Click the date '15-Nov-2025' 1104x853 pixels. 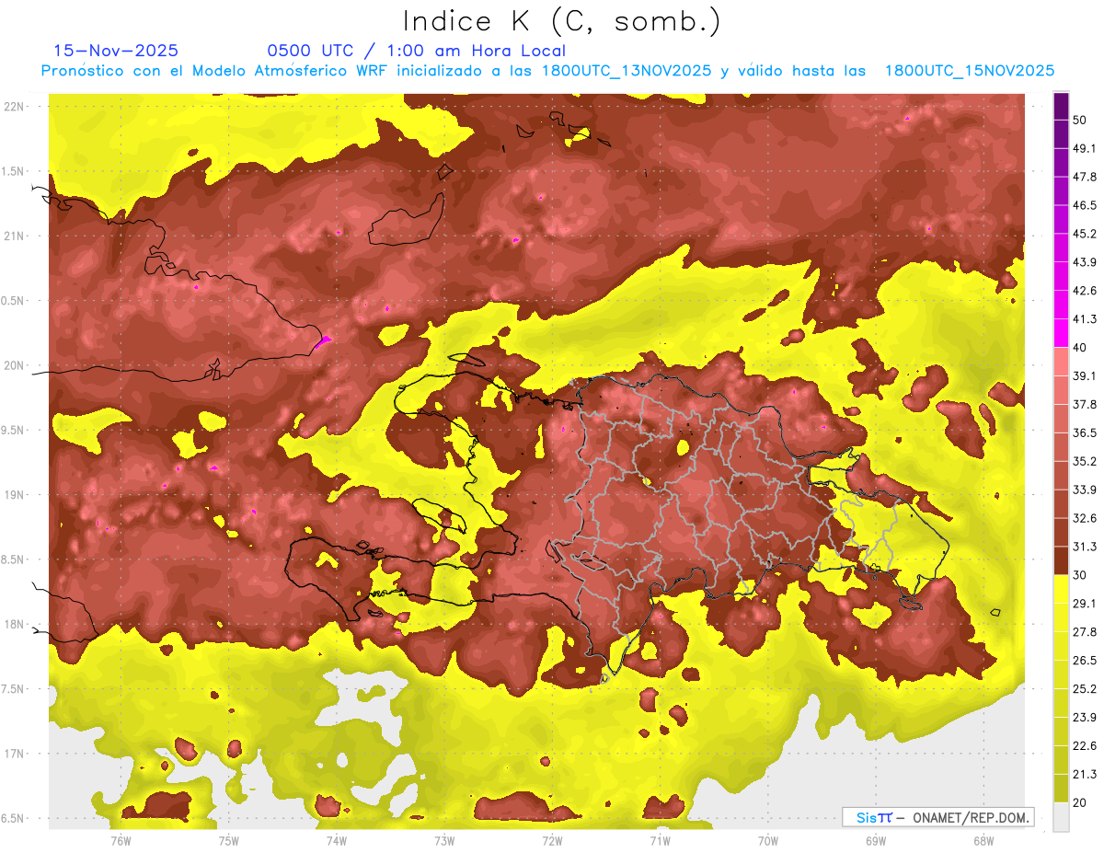pos(117,51)
